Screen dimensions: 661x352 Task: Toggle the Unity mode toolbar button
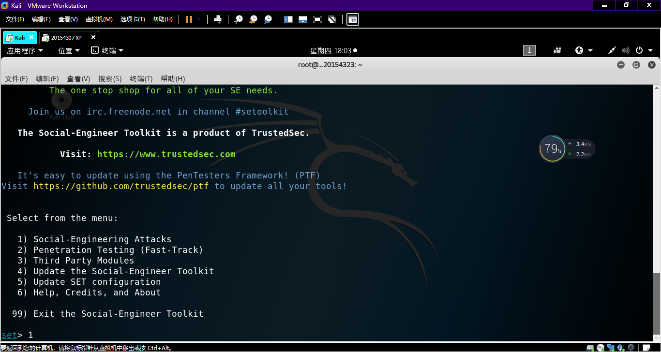click(332, 19)
